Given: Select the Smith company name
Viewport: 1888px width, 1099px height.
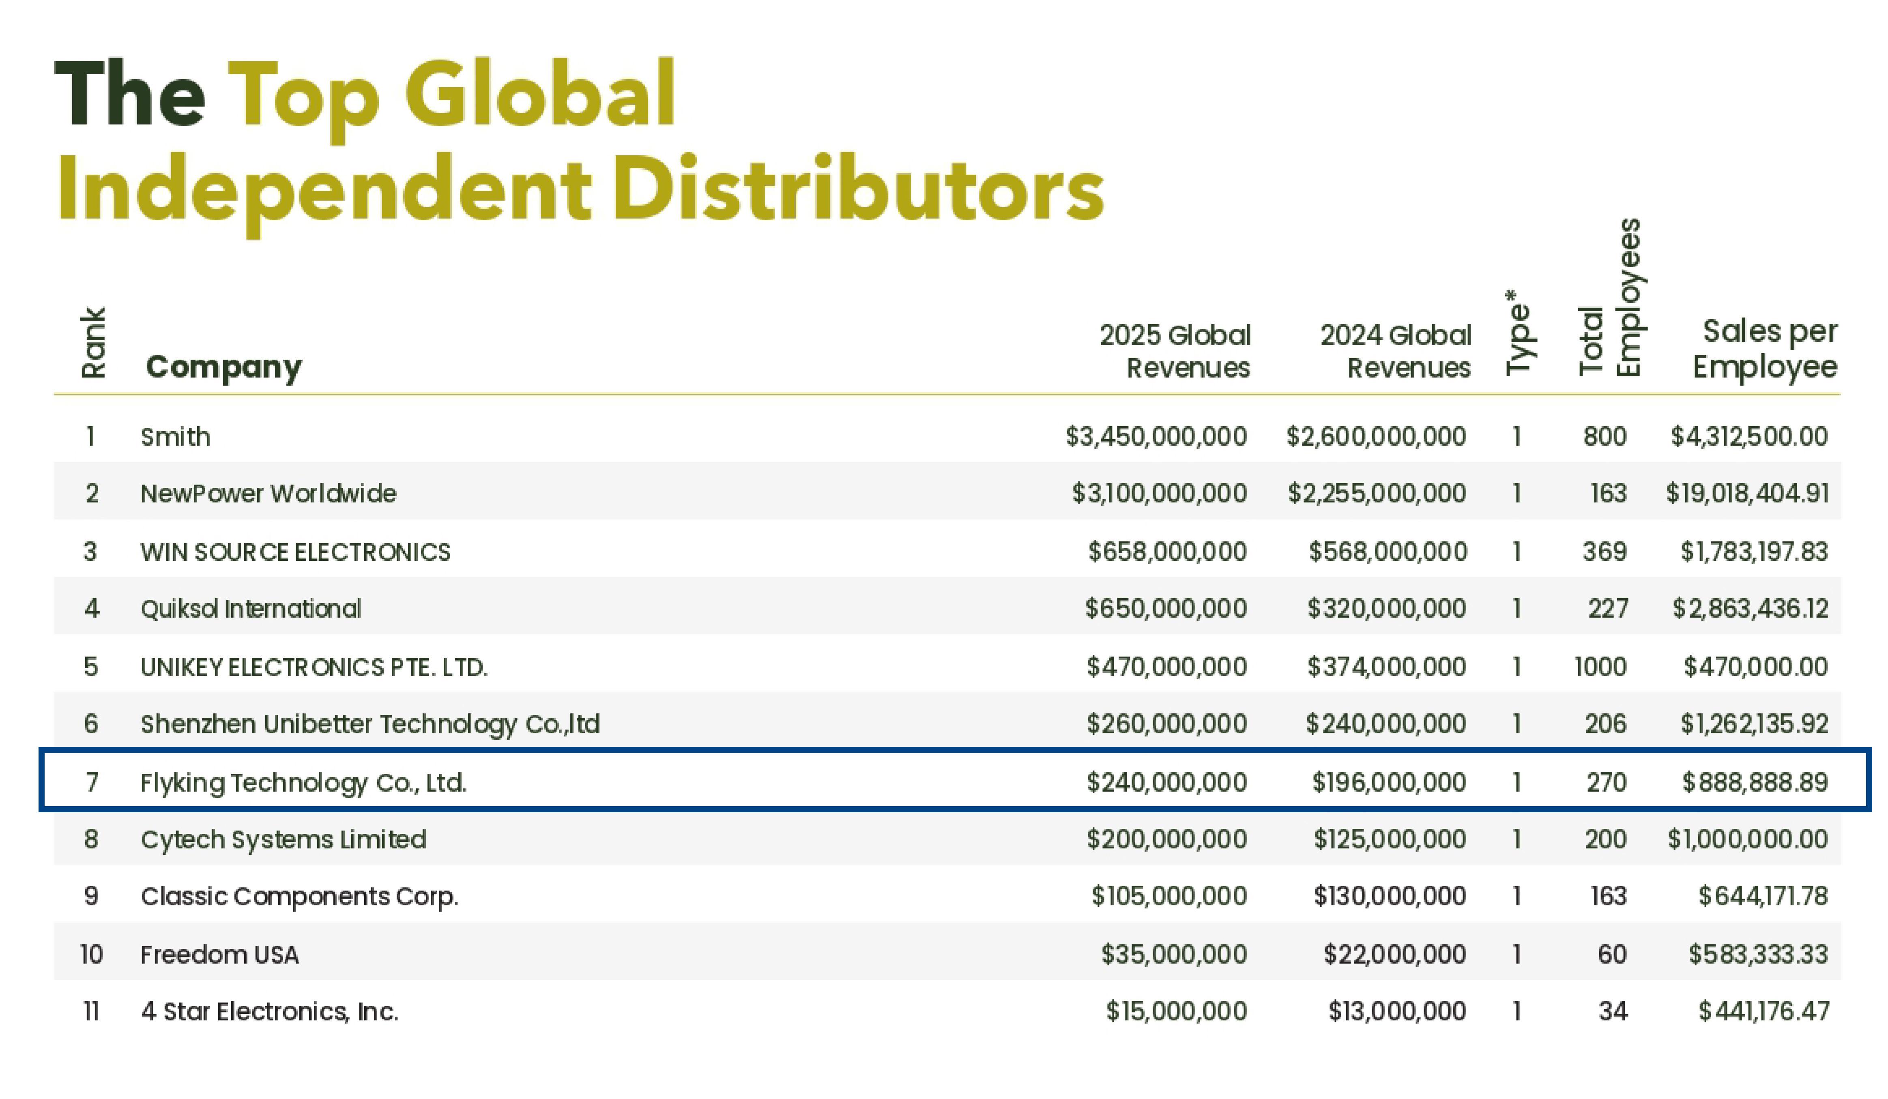Looking at the screenshot, I should click(x=175, y=437).
